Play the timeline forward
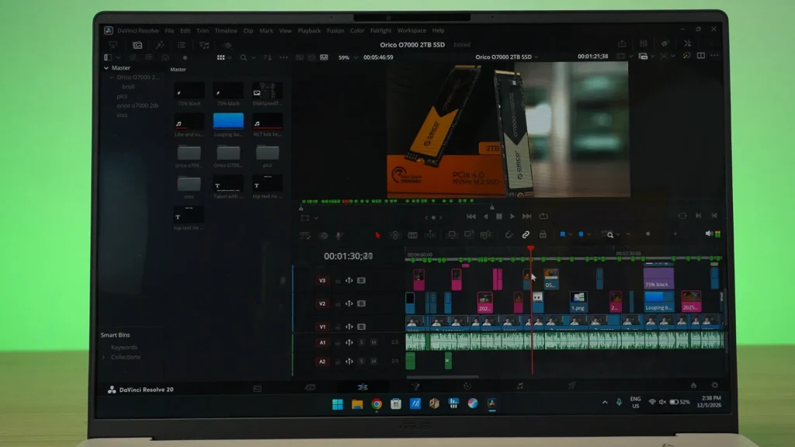The image size is (795, 447). (512, 217)
